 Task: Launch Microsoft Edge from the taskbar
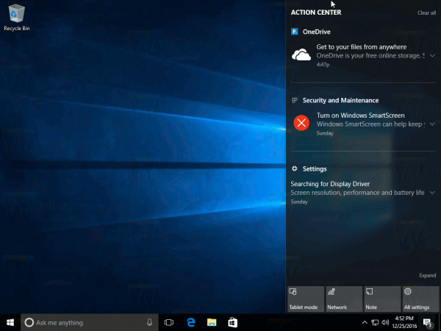tap(191, 323)
